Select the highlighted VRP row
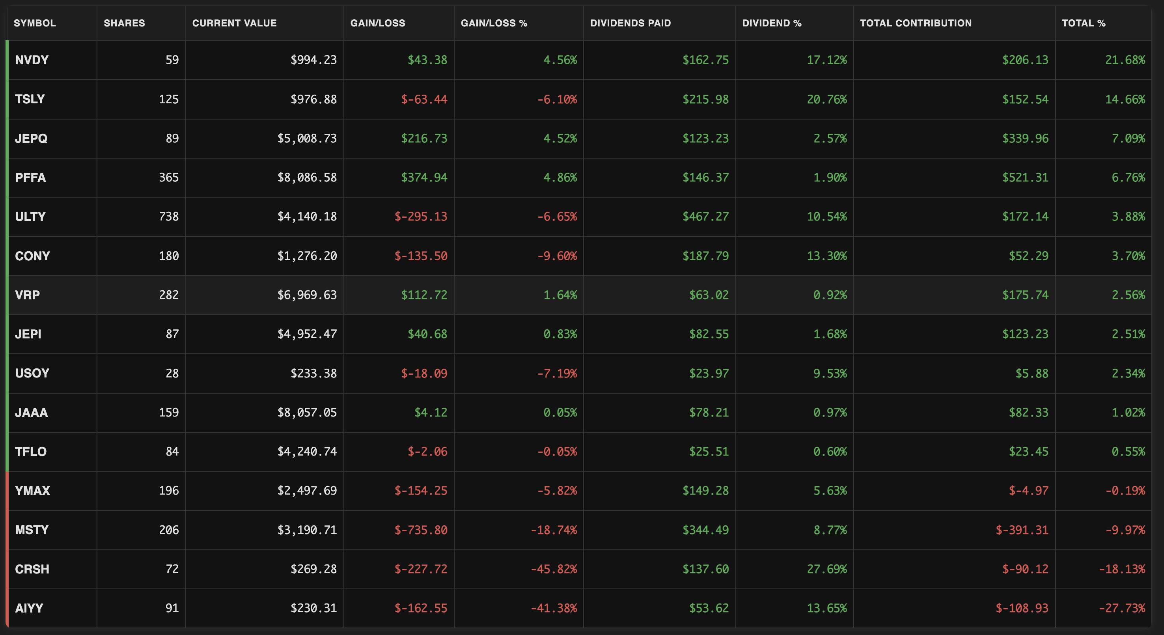 pos(28,295)
